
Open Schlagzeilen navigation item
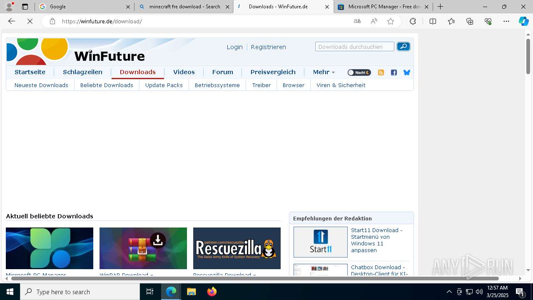[x=82, y=72]
